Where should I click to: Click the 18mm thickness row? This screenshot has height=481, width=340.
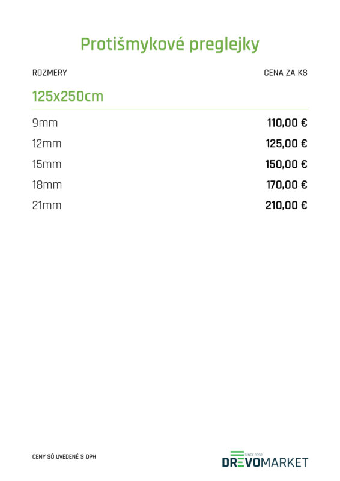170,185
